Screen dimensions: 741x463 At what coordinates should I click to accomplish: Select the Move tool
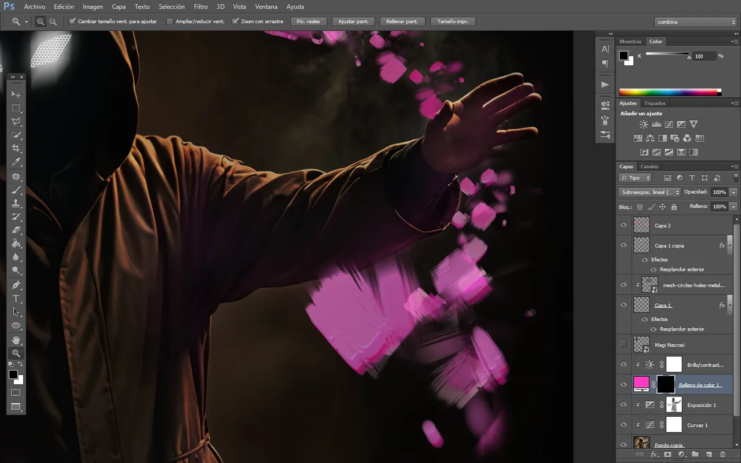pyautogui.click(x=16, y=94)
